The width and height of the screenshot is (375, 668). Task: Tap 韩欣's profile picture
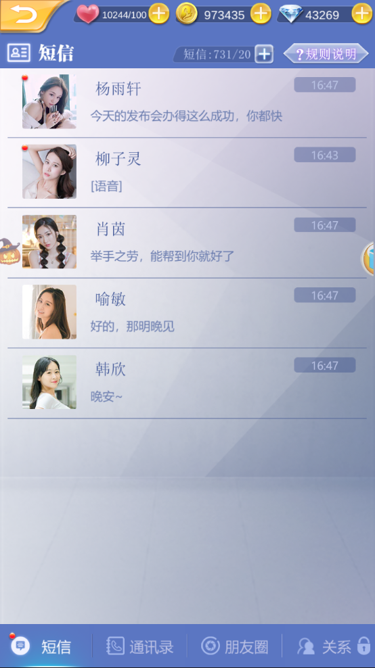coord(49,382)
